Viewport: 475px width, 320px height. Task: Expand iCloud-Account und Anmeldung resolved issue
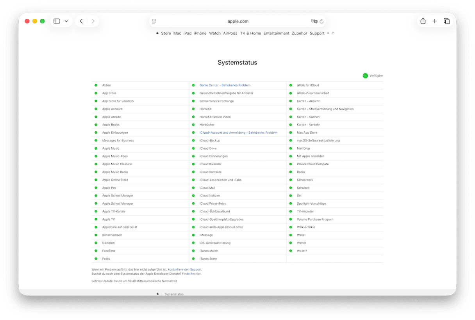tap(238, 133)
